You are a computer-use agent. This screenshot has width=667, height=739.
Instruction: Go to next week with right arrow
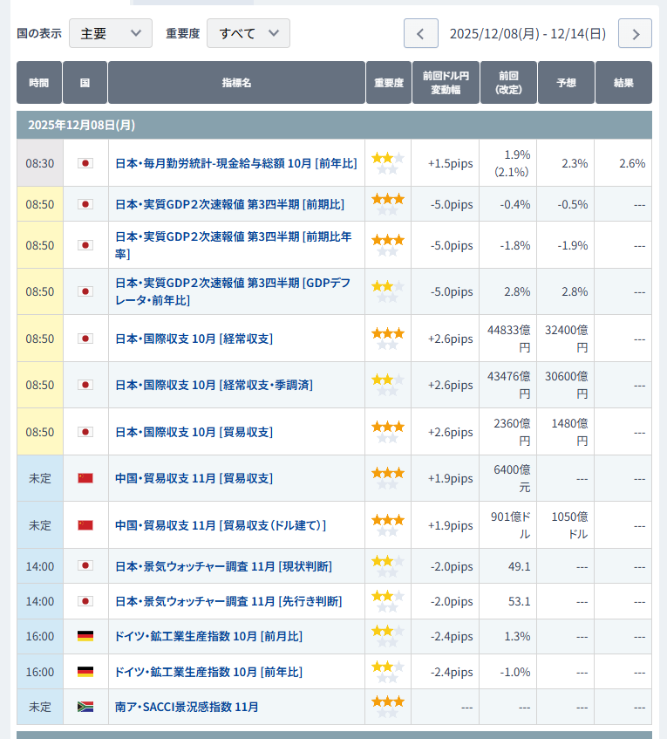(635, 34)
